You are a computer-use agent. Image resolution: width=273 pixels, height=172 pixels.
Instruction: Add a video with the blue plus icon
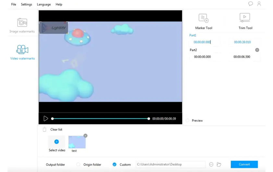(x=56, y=142)
